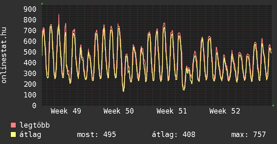Click the legtöbb legend text
The width and height of the screenshot is (277, 144).
tap(35, 125)
